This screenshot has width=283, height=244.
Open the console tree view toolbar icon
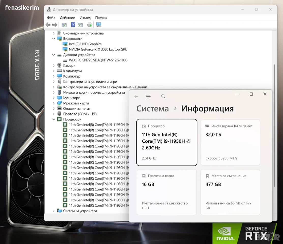click(x=64, y=25)
